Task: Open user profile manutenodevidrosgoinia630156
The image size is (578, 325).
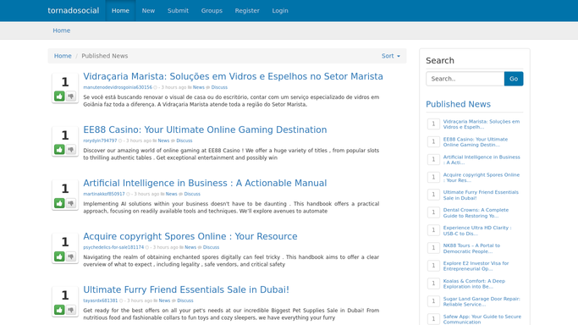Action: click(x=118, y=87)
